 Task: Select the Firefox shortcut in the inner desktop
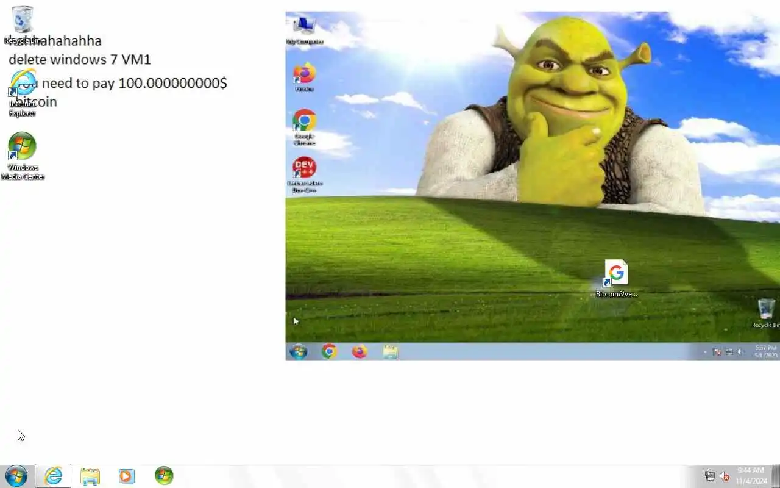(x=304, y=77)
